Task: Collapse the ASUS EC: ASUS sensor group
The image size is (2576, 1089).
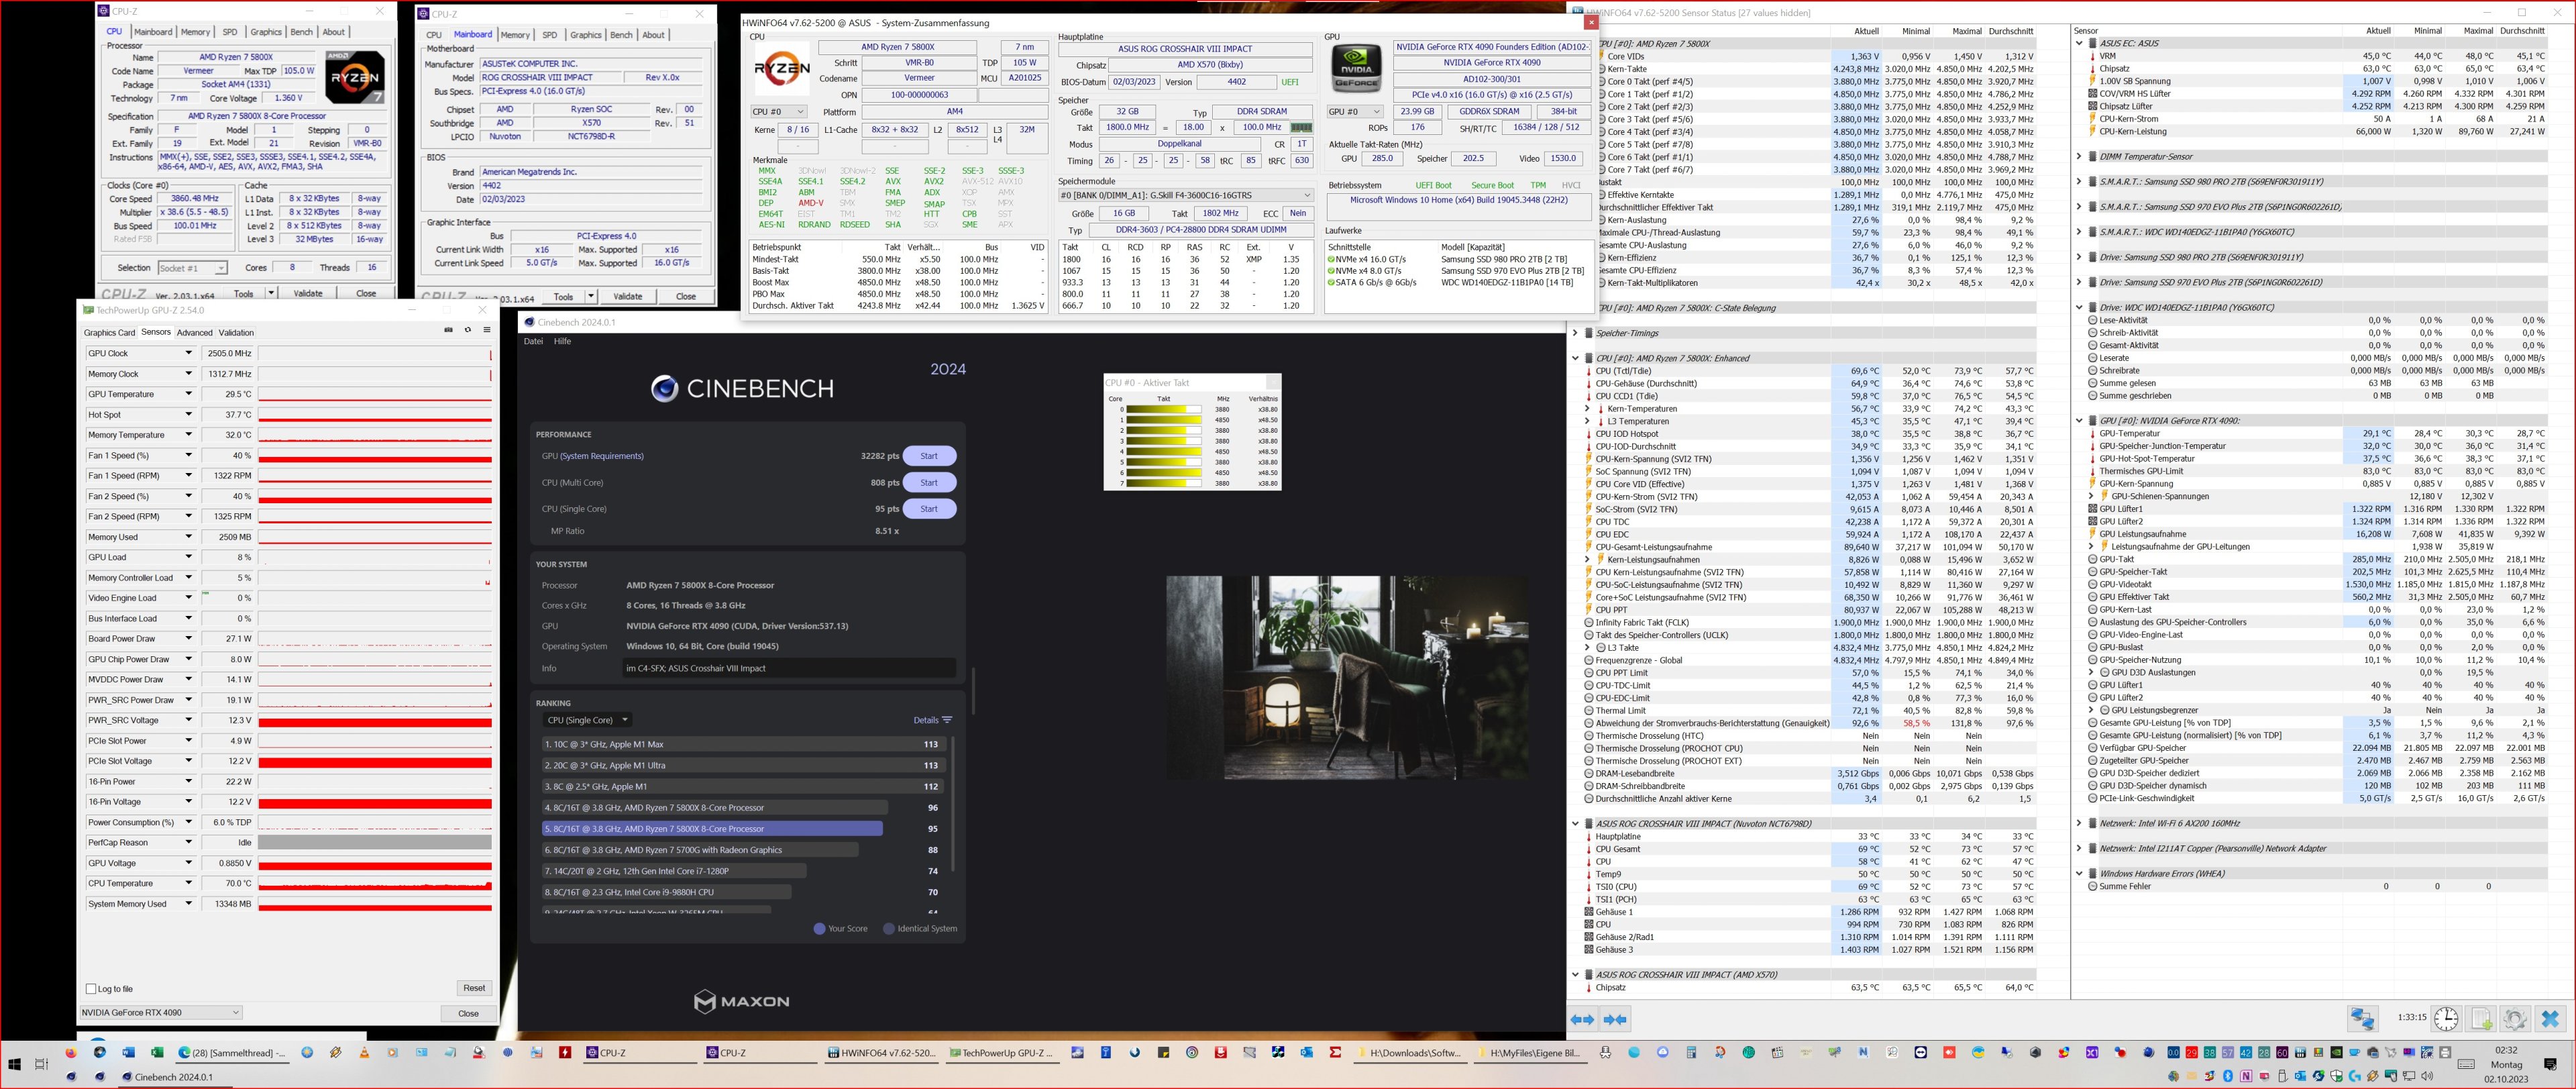Action: (2079, 43)
